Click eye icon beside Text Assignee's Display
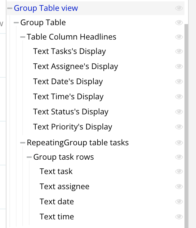The height and width of the screenshot is (228, 196). [179, 67]
